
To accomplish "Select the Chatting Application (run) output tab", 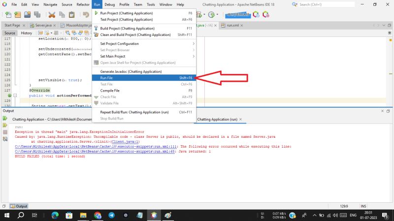I will [x=217, y=119].
